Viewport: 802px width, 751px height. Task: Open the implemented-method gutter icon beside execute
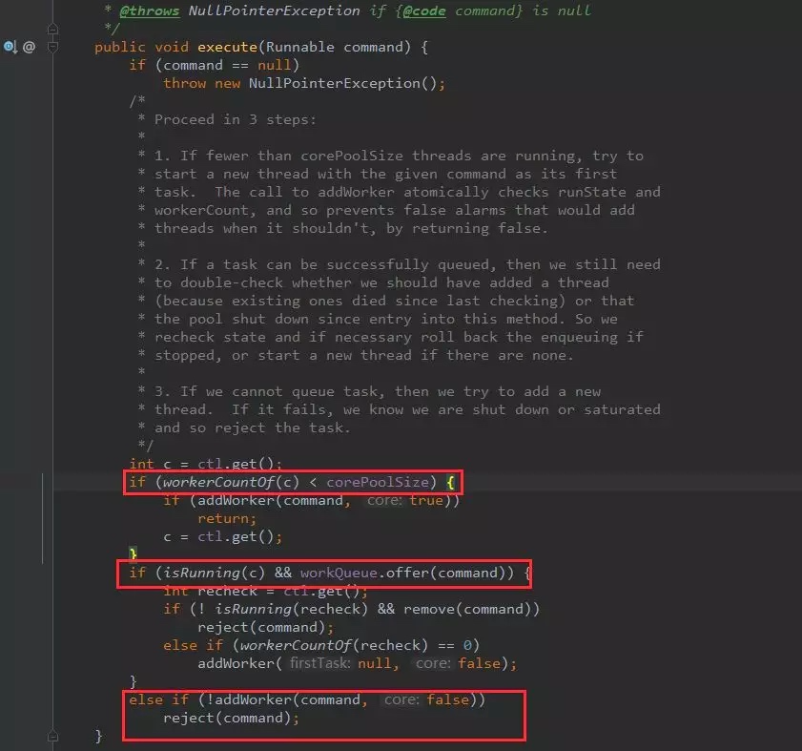point(10,47)
